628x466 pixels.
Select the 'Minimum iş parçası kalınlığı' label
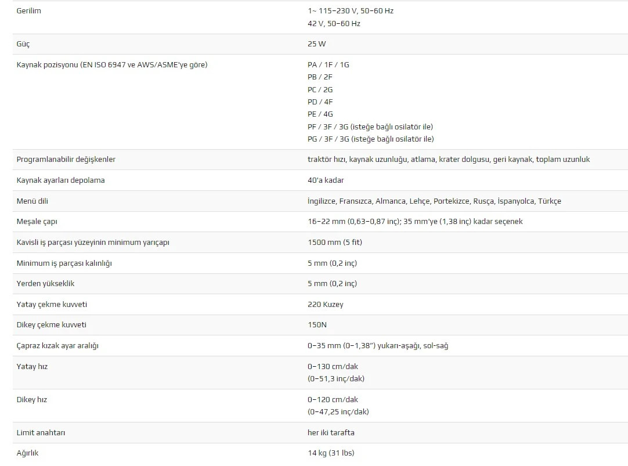64,263
